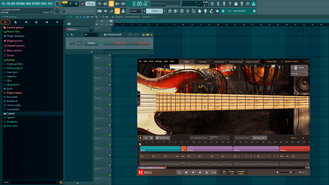
Task: Open typing keyboard to piano icon
Action: (100, 11)
